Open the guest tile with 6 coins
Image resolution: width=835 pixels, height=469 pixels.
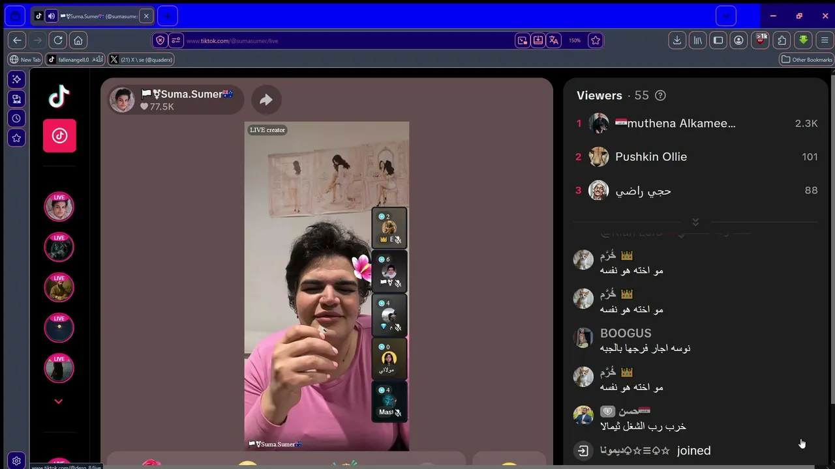coord(389,271)
